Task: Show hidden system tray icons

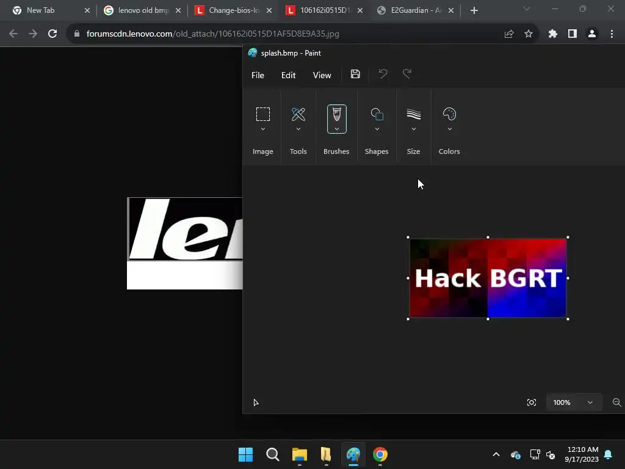Action: (x=496, y=454)
